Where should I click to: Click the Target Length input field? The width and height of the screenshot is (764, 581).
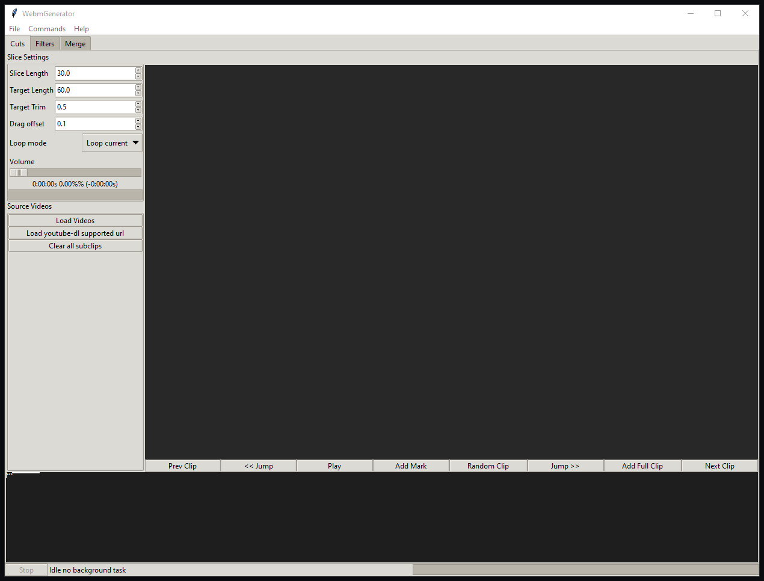pos(95,90)
